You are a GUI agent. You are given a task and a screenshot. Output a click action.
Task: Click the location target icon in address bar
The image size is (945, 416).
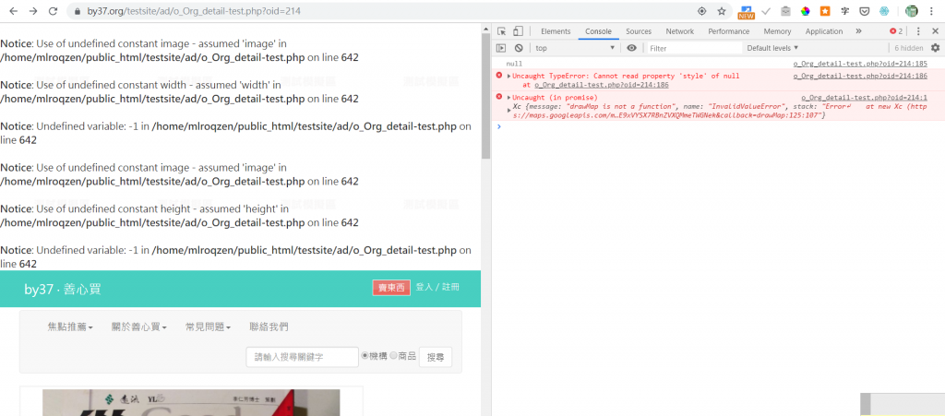point(701,11)
